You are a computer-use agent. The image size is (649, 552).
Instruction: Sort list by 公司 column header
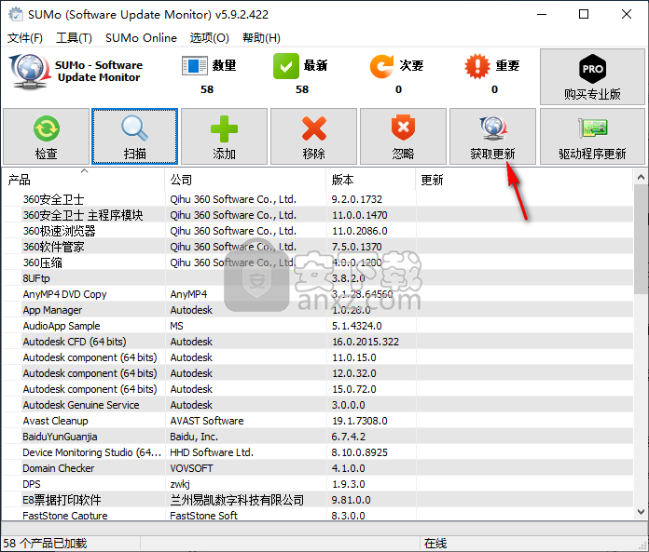[245, 180]
